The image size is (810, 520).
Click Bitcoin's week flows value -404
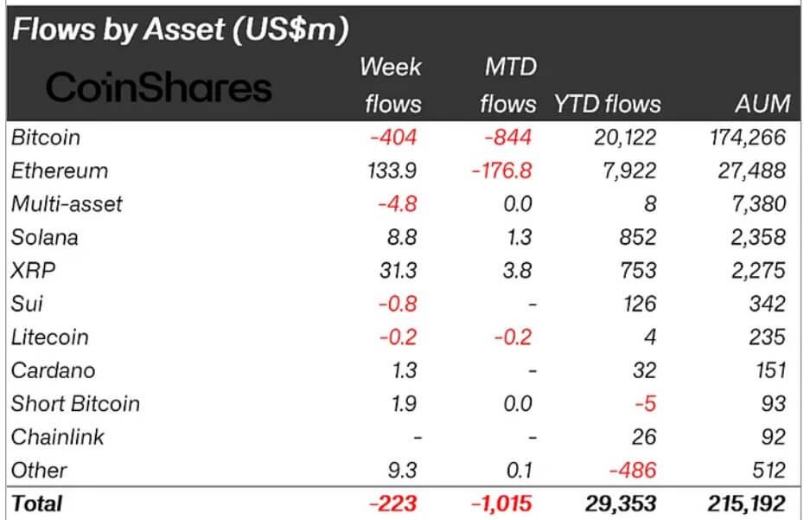pyautogui.click(x=394, y=137)
